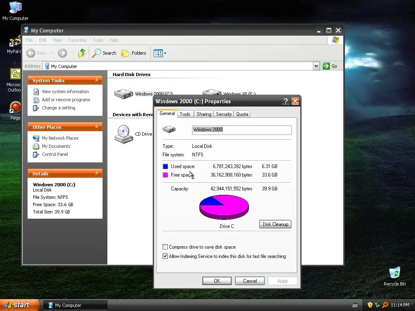Select the Windows XP (E:) drive icon
This screenshot has height=311, width=415.
[x=212, y=92]
